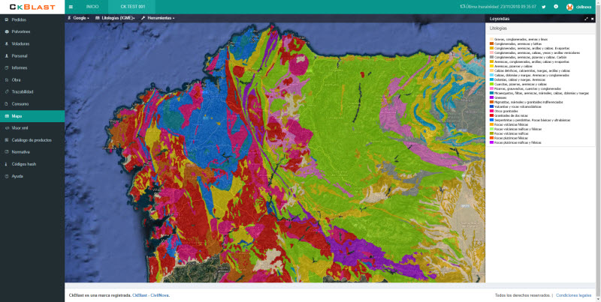Click the Twitter icon in header

click(543, 6)
